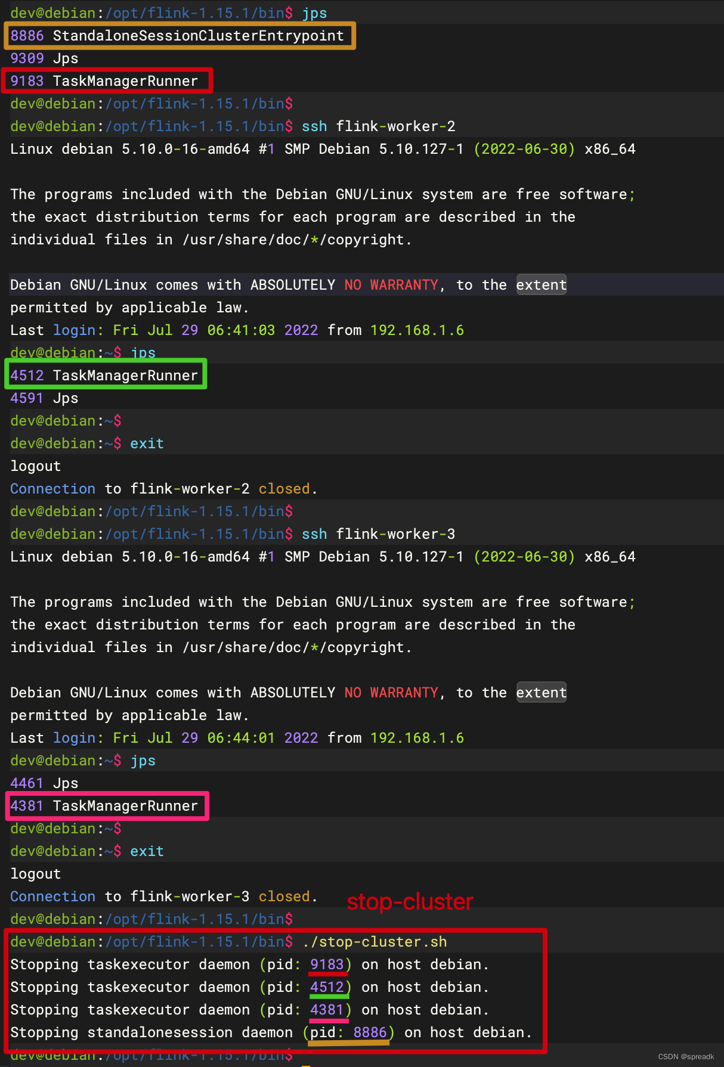Click the 06:41:03 last login timestamp

pos(241,330)
